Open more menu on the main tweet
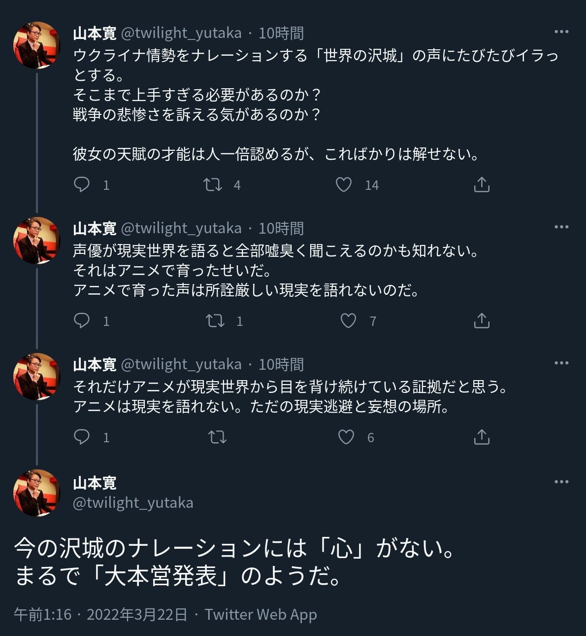 tap(561, 482)
